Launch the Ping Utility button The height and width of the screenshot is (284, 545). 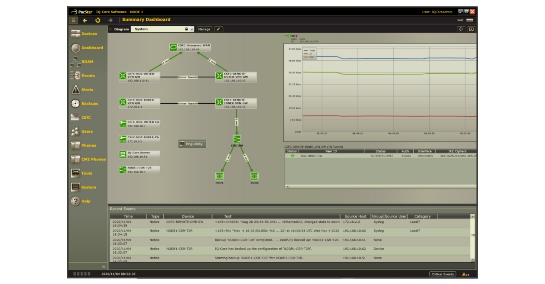pyautogui.click(x=192, y=144)
